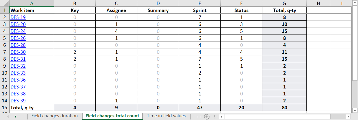Viewport: 358px width, 120px height.
Task: Follow the DES-31 link
Action: [x=18, y=59]
